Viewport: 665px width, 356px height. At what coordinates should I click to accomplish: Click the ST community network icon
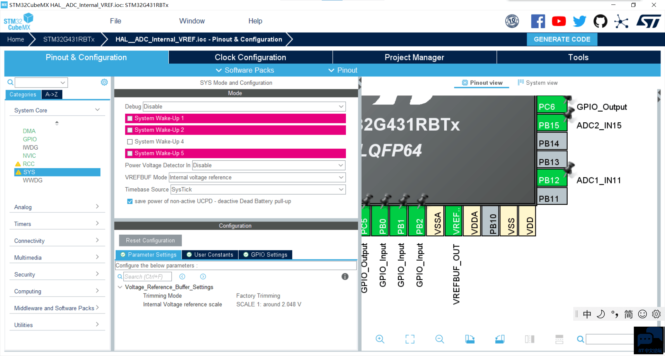(621, 21)
